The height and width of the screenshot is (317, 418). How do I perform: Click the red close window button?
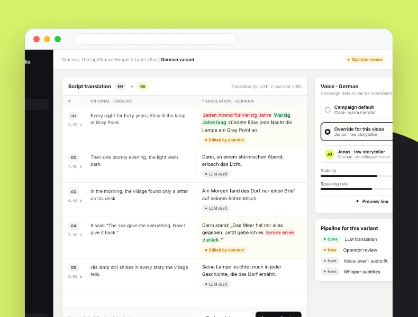tap(37, 39)
